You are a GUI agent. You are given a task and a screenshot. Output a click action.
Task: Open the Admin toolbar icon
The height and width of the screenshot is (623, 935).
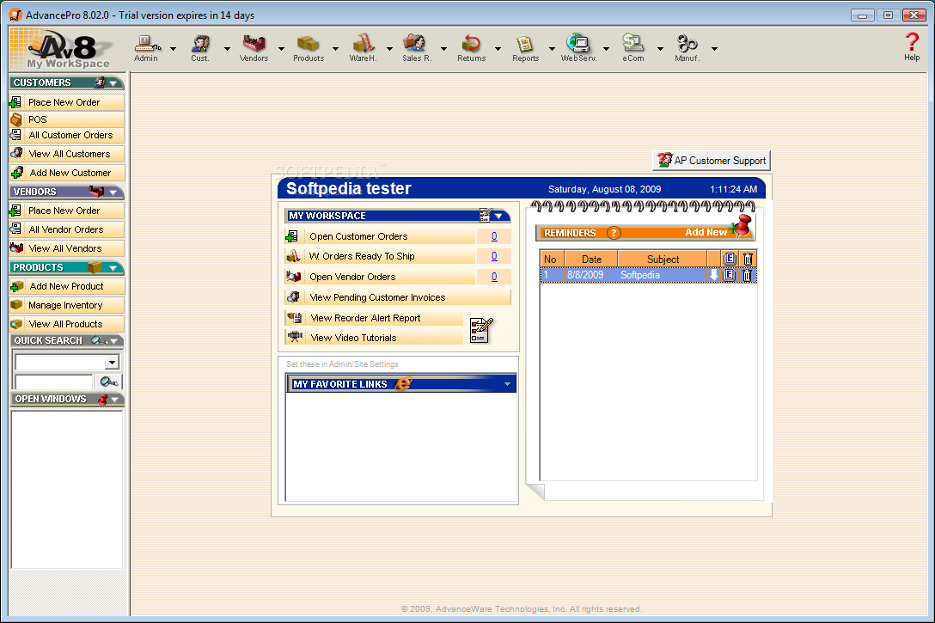(146, 48)
